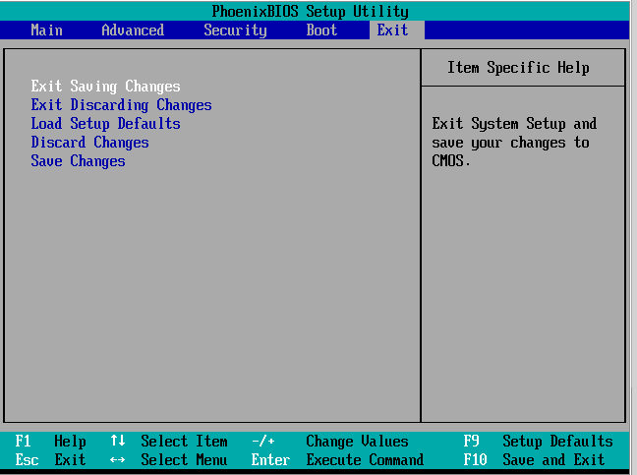Go to the Boot tab

(x=321, y=30)
